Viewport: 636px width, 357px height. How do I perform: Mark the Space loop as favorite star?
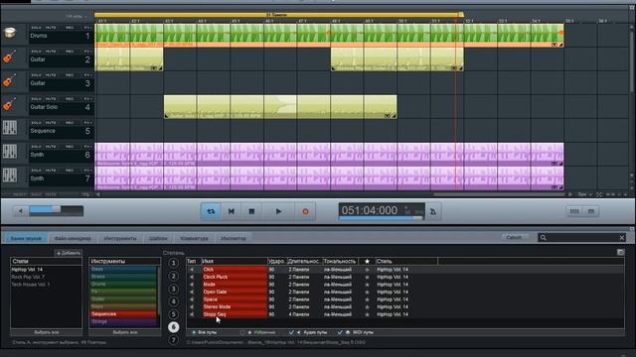[367, 299]
